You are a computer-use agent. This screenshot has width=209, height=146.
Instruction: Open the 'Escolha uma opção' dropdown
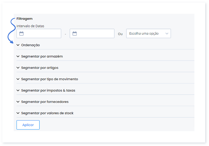[x=148, y=34]
